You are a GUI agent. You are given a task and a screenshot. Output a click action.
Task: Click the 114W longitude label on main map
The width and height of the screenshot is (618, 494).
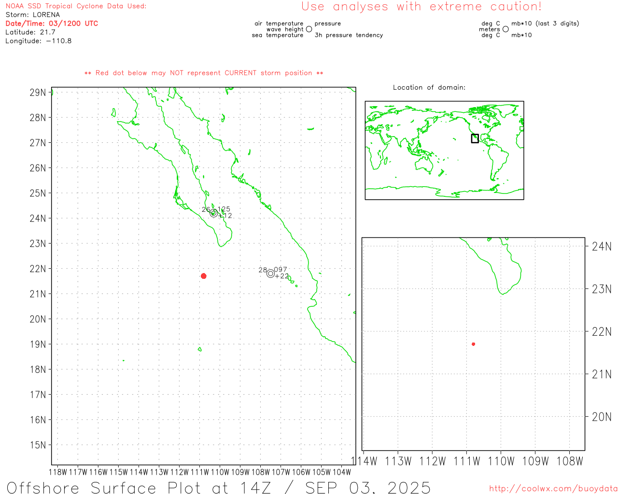click(x=139, y=472)
